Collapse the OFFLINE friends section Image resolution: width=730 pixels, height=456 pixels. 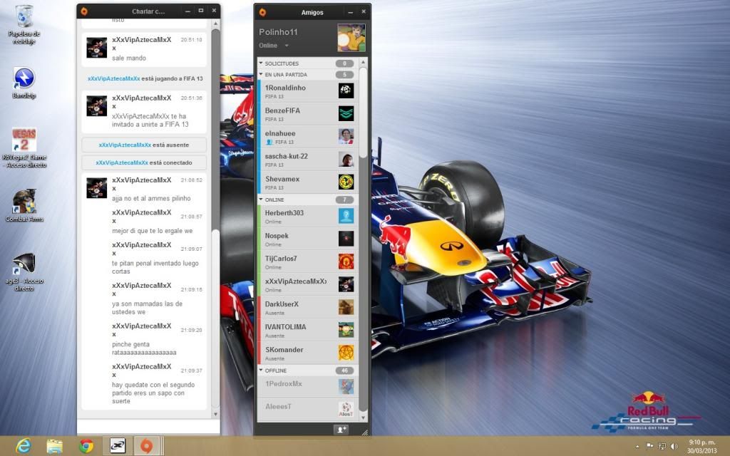tap(261, 370)
